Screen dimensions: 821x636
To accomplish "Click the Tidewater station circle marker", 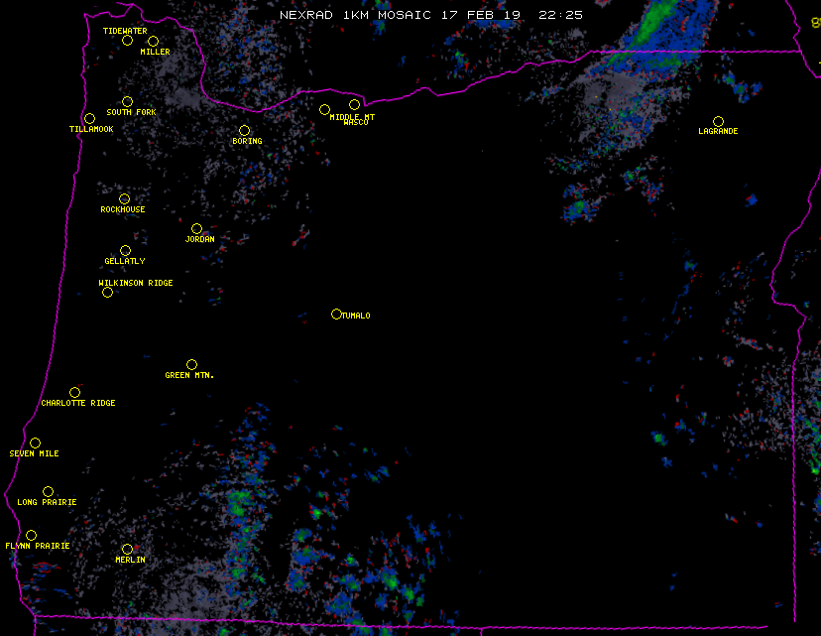I will 127,40.
